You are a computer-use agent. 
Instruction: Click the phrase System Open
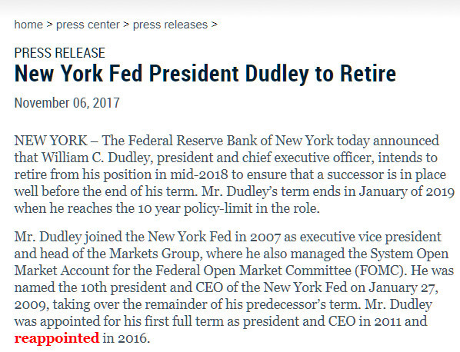click(x=409, y=254)
